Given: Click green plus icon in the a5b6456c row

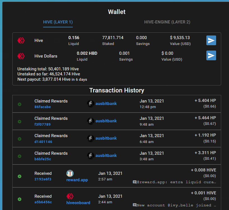Looking at the screenshot, I should [x=20, y=199].
